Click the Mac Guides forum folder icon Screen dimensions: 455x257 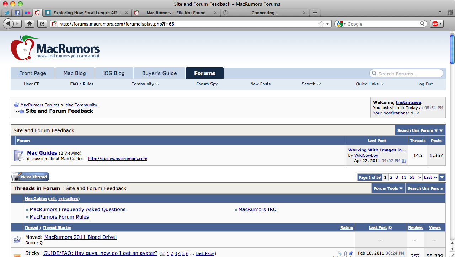coord(18,155)
